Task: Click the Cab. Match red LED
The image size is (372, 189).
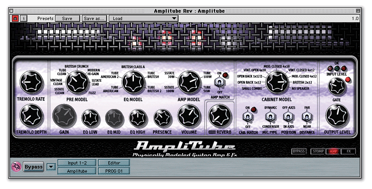Action: (254, 109)
